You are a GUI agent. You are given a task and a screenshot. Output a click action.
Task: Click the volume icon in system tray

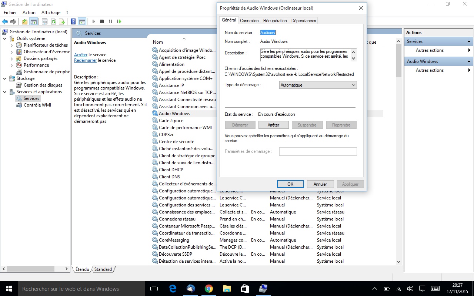click(x=410, y=289)
